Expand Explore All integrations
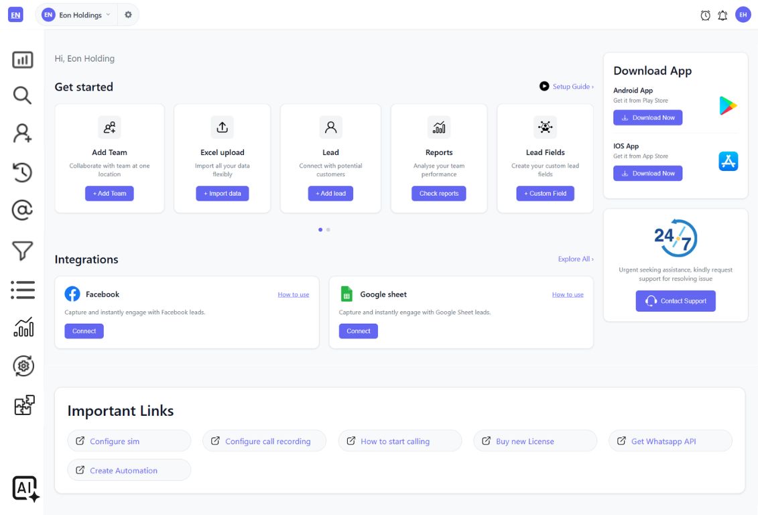Image resolution: width=758 pixels, height=515 pixels. pyautogui.click(x=575, y=259)
